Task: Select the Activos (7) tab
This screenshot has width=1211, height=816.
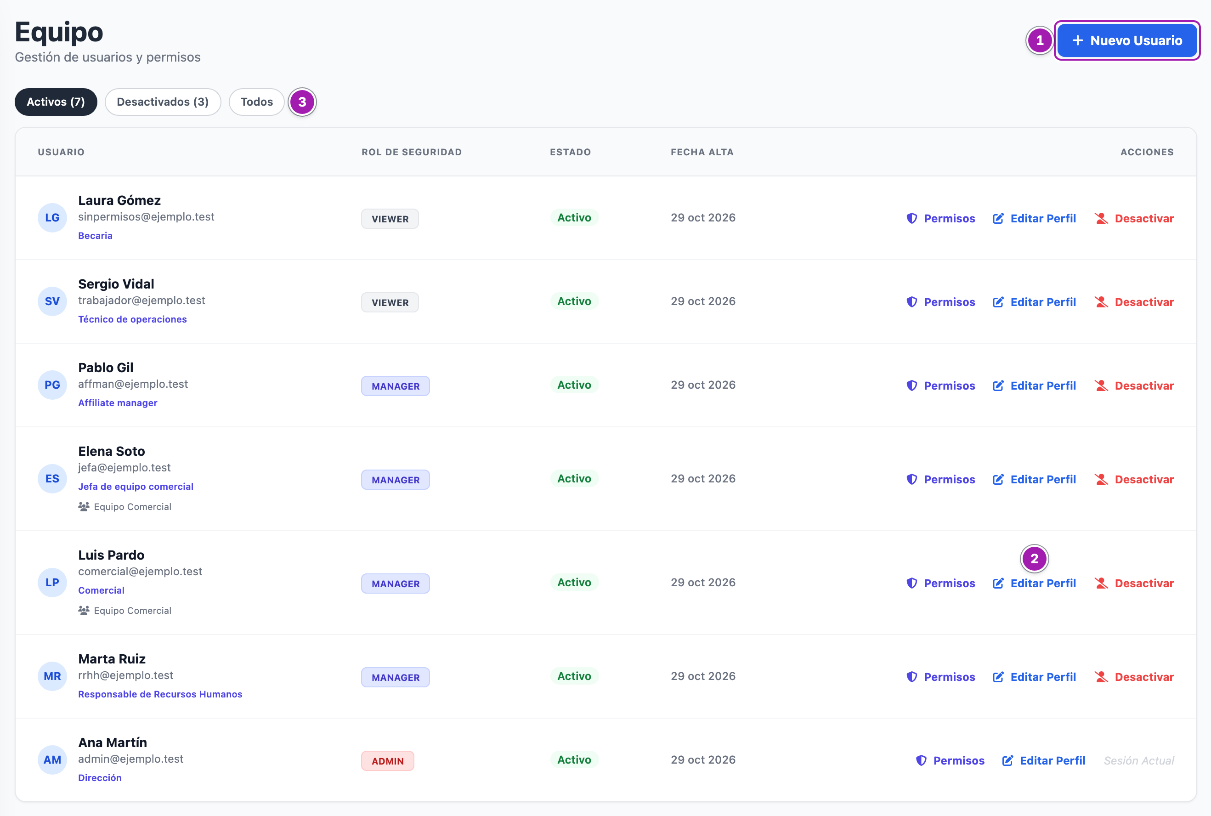Action: pyautogui.click(x=56, y=102)
